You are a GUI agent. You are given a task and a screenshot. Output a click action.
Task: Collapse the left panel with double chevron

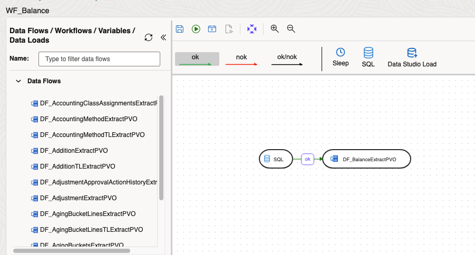click(163, 37)
